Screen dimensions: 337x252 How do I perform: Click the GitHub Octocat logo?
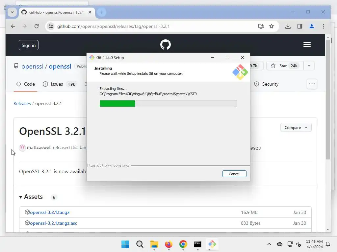pyautogui.click(x=166, y=45)
